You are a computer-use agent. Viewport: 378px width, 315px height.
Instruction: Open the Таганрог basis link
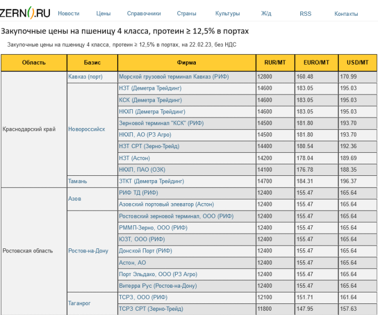point(80,303)
